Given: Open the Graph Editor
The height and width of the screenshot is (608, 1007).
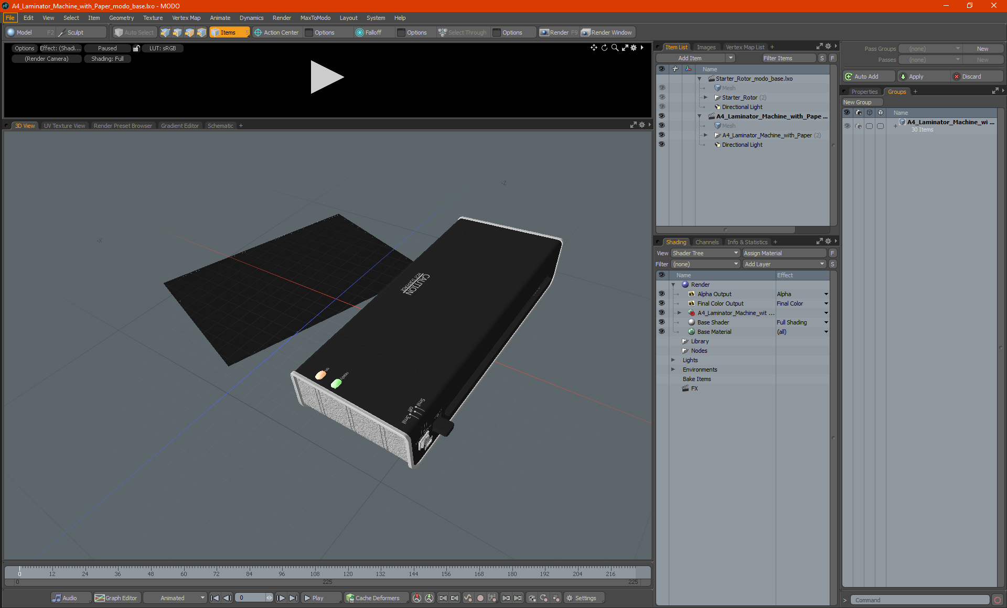Looking at the screenshot, I should coord(116,598).
